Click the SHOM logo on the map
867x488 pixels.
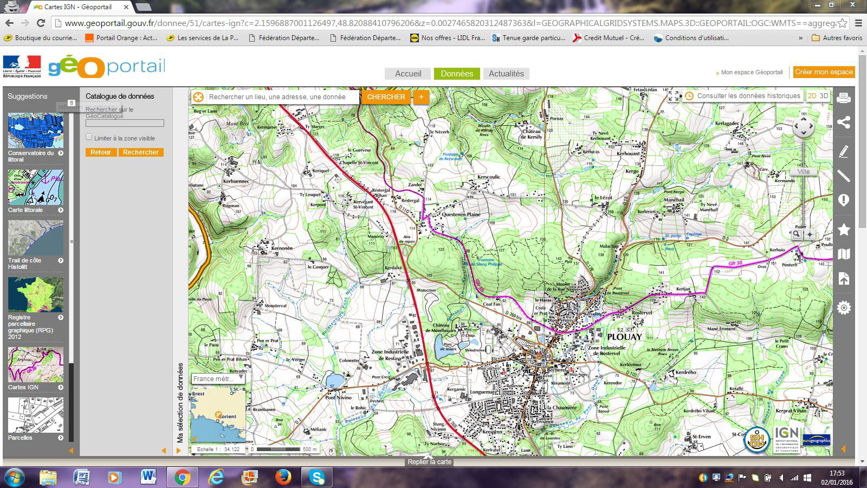tap(756, 439)
